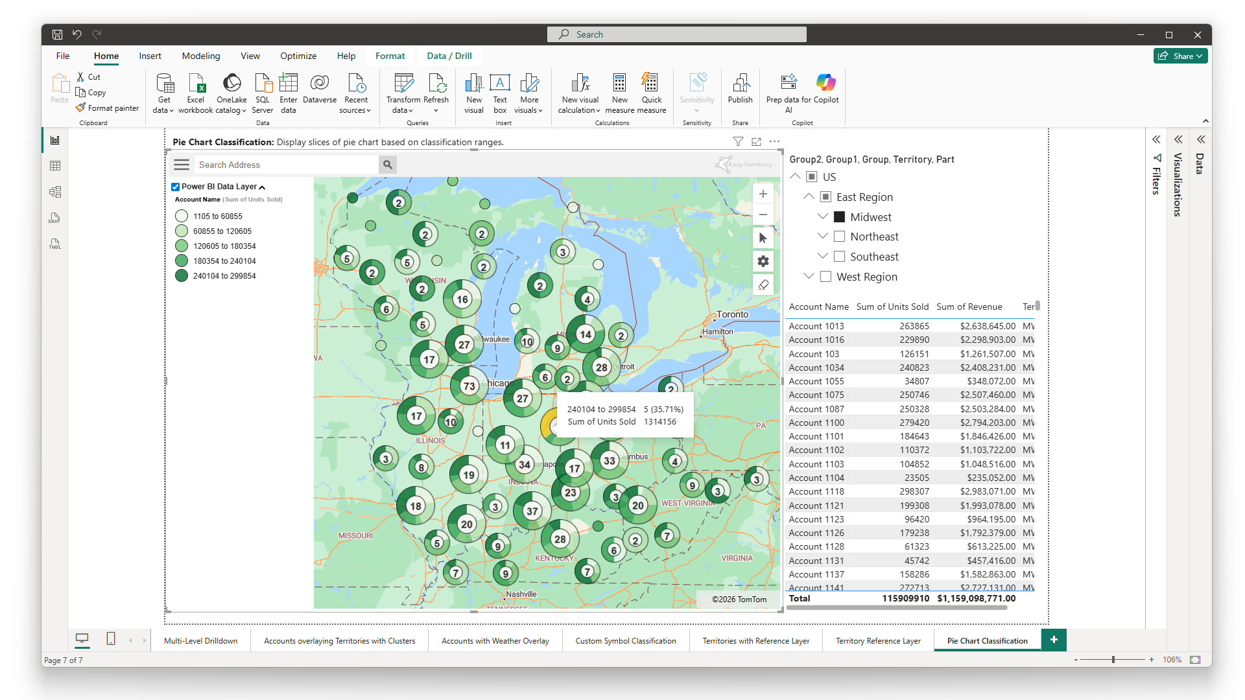The width and height of the screenshot is (1245, 700).
Task: Collapse the East Region tree node
Action: click(x=809, y=196)
